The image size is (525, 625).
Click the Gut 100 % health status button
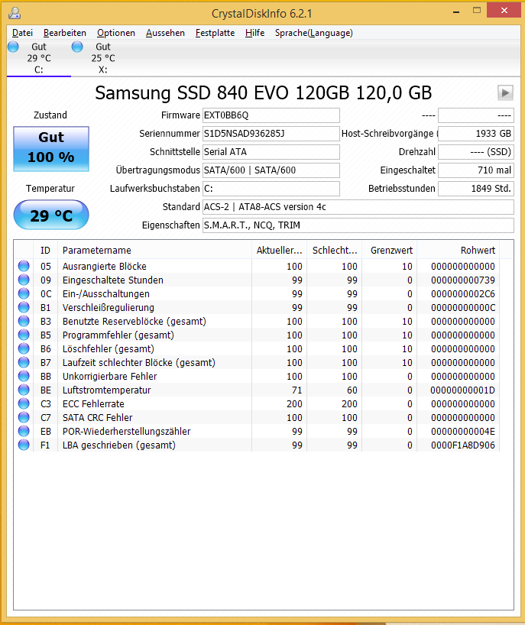point(51,149)
